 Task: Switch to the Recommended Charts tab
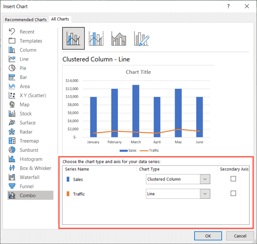pos(26,20)
